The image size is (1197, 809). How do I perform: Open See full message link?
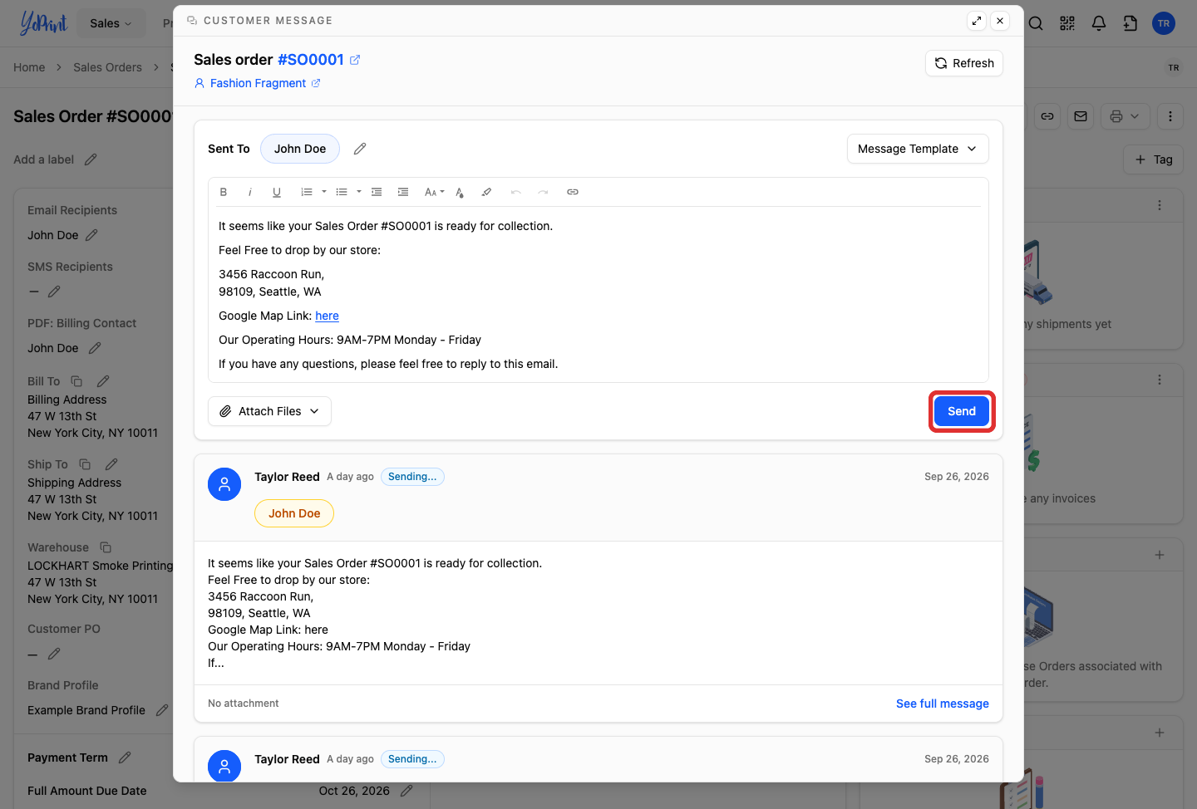pos(943,704)
